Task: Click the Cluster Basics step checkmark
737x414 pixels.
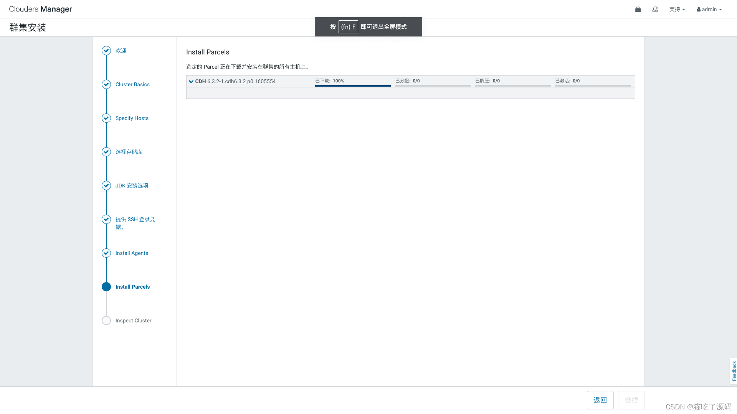Action: pos(106,84)
